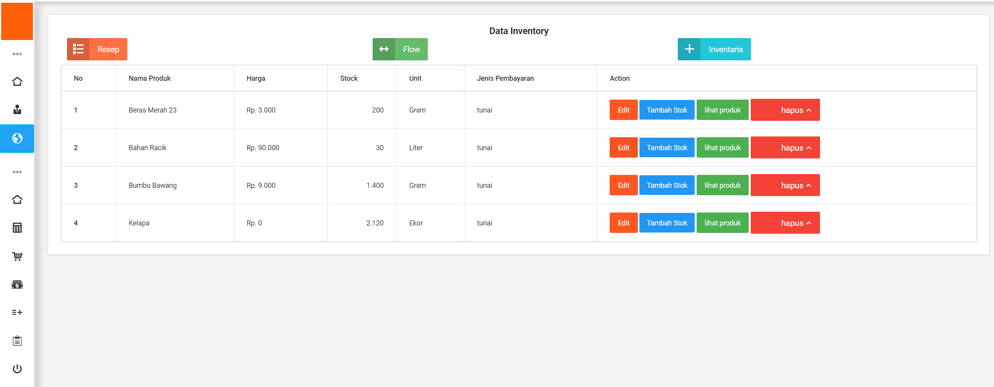Expand hapus dropdown for Bahan Racik
The image size is (994, 387).
pyautogui.click(x=785, y=147)
